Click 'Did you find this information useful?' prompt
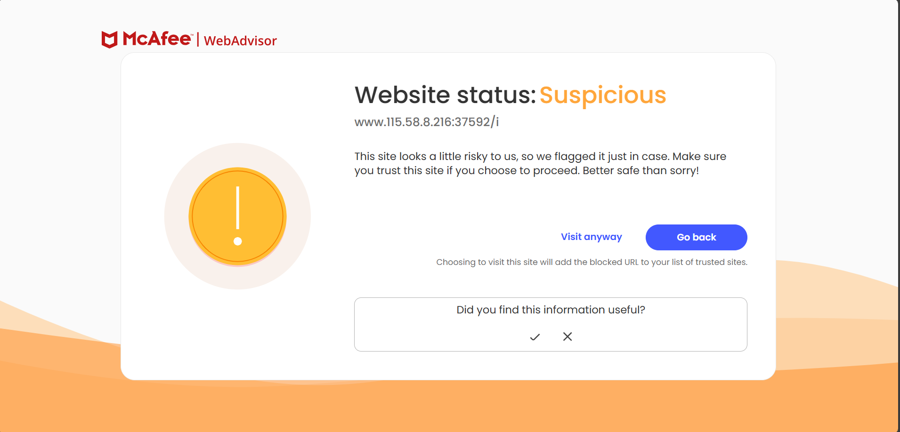The image size is (900, 432). (551, 310)
